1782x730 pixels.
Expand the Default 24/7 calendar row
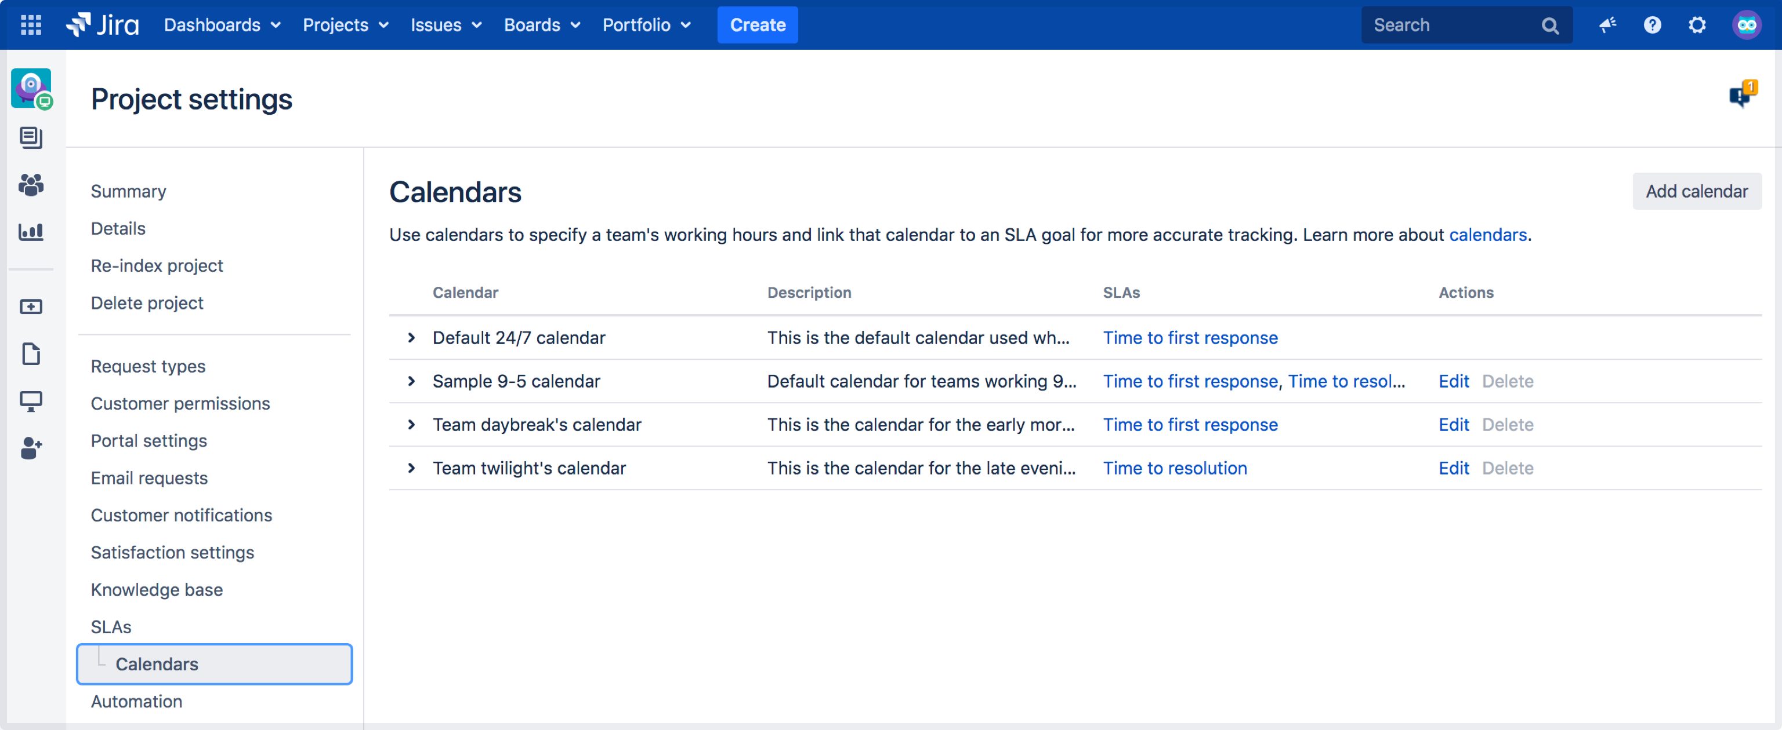[x=411, y=337]
